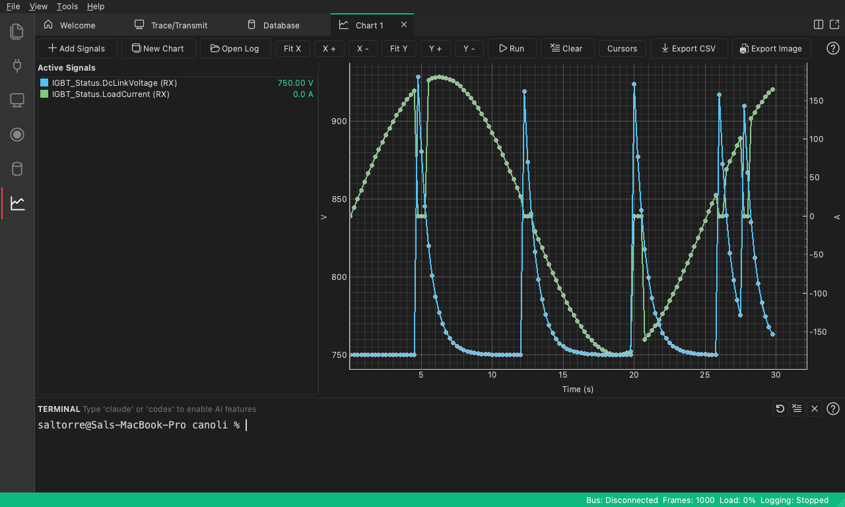The height and width of the screenshot is (507, 845).
Task: Open the connection plug sidebar icon
Action: point(17,65)
